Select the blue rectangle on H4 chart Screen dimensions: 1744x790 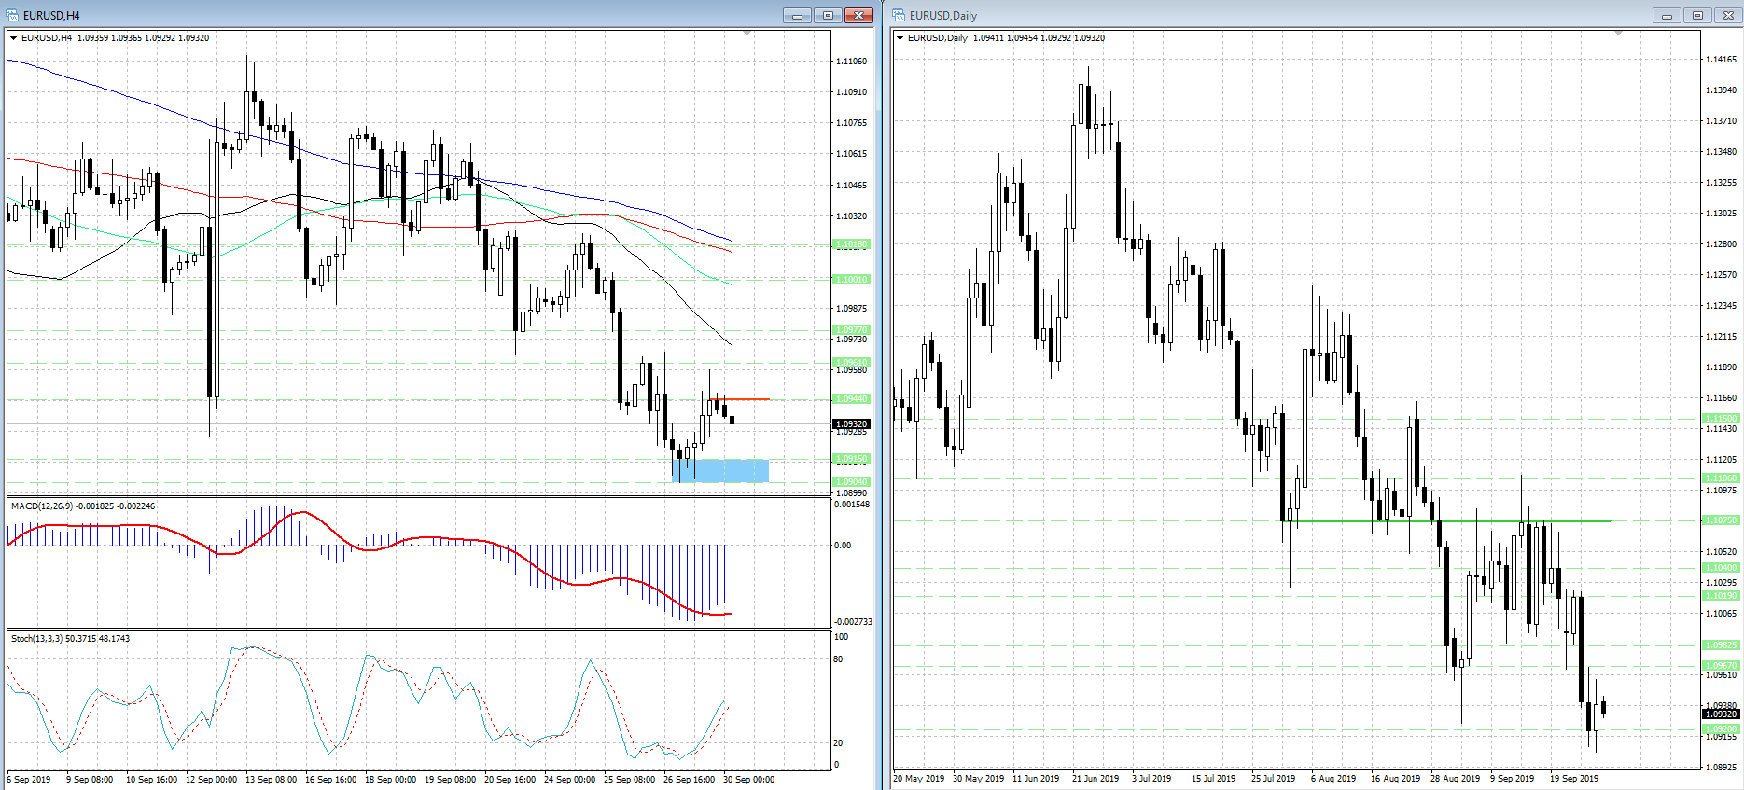[719, 471]
